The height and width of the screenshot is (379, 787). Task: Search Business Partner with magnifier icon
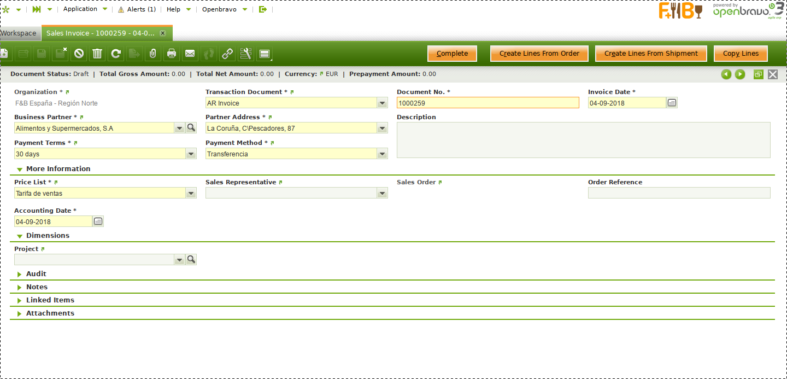(191, 128)
